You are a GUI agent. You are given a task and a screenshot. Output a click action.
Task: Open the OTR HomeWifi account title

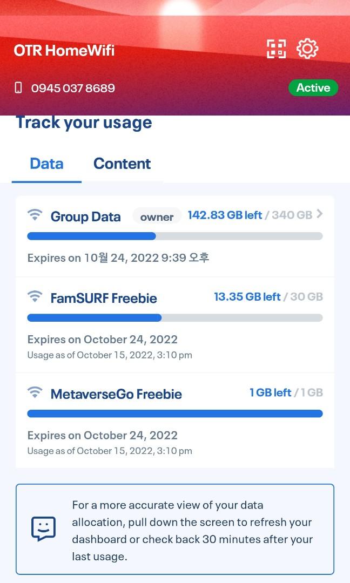64,50
